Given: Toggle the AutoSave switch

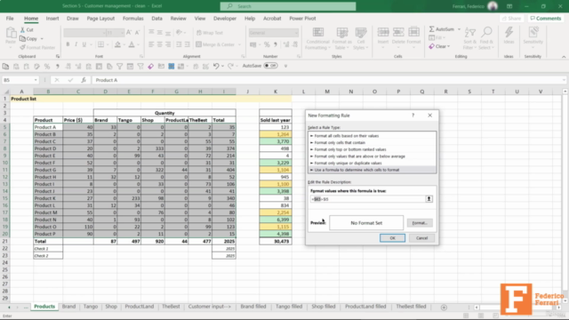Looking at the screenshot, I should click(270, 66).
